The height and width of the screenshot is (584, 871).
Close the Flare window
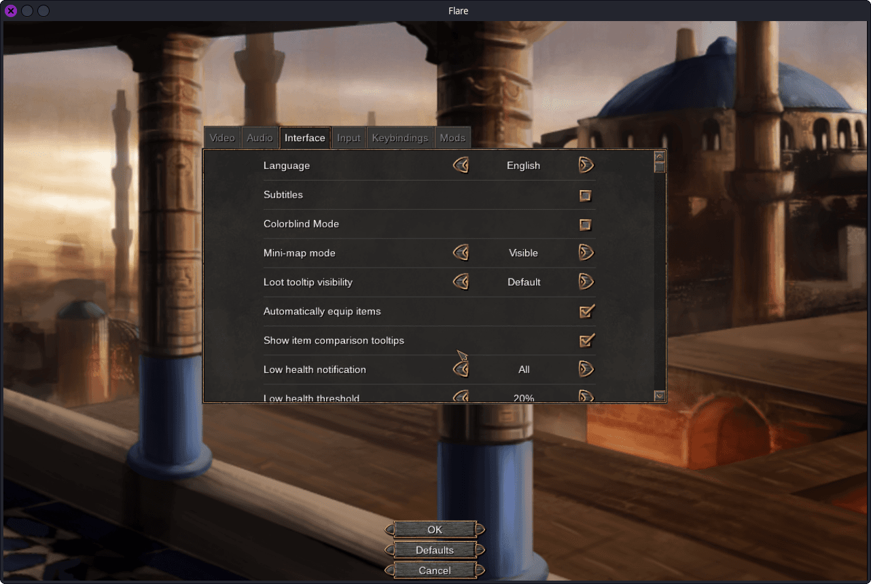tap(11, 11)
